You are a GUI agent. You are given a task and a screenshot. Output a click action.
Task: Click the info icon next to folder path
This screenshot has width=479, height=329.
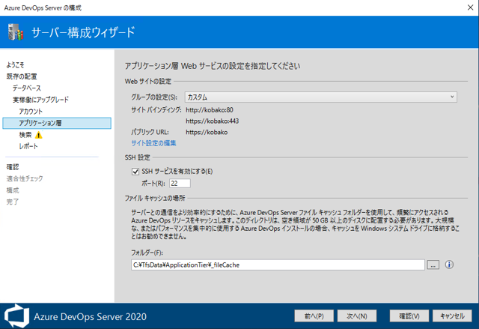(x=449, y=265)
